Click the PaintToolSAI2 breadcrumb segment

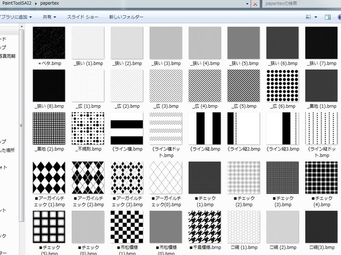(x=17, y=4)
